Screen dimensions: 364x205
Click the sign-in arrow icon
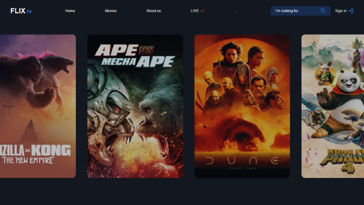pyautogui.click(x=351, y=11)
